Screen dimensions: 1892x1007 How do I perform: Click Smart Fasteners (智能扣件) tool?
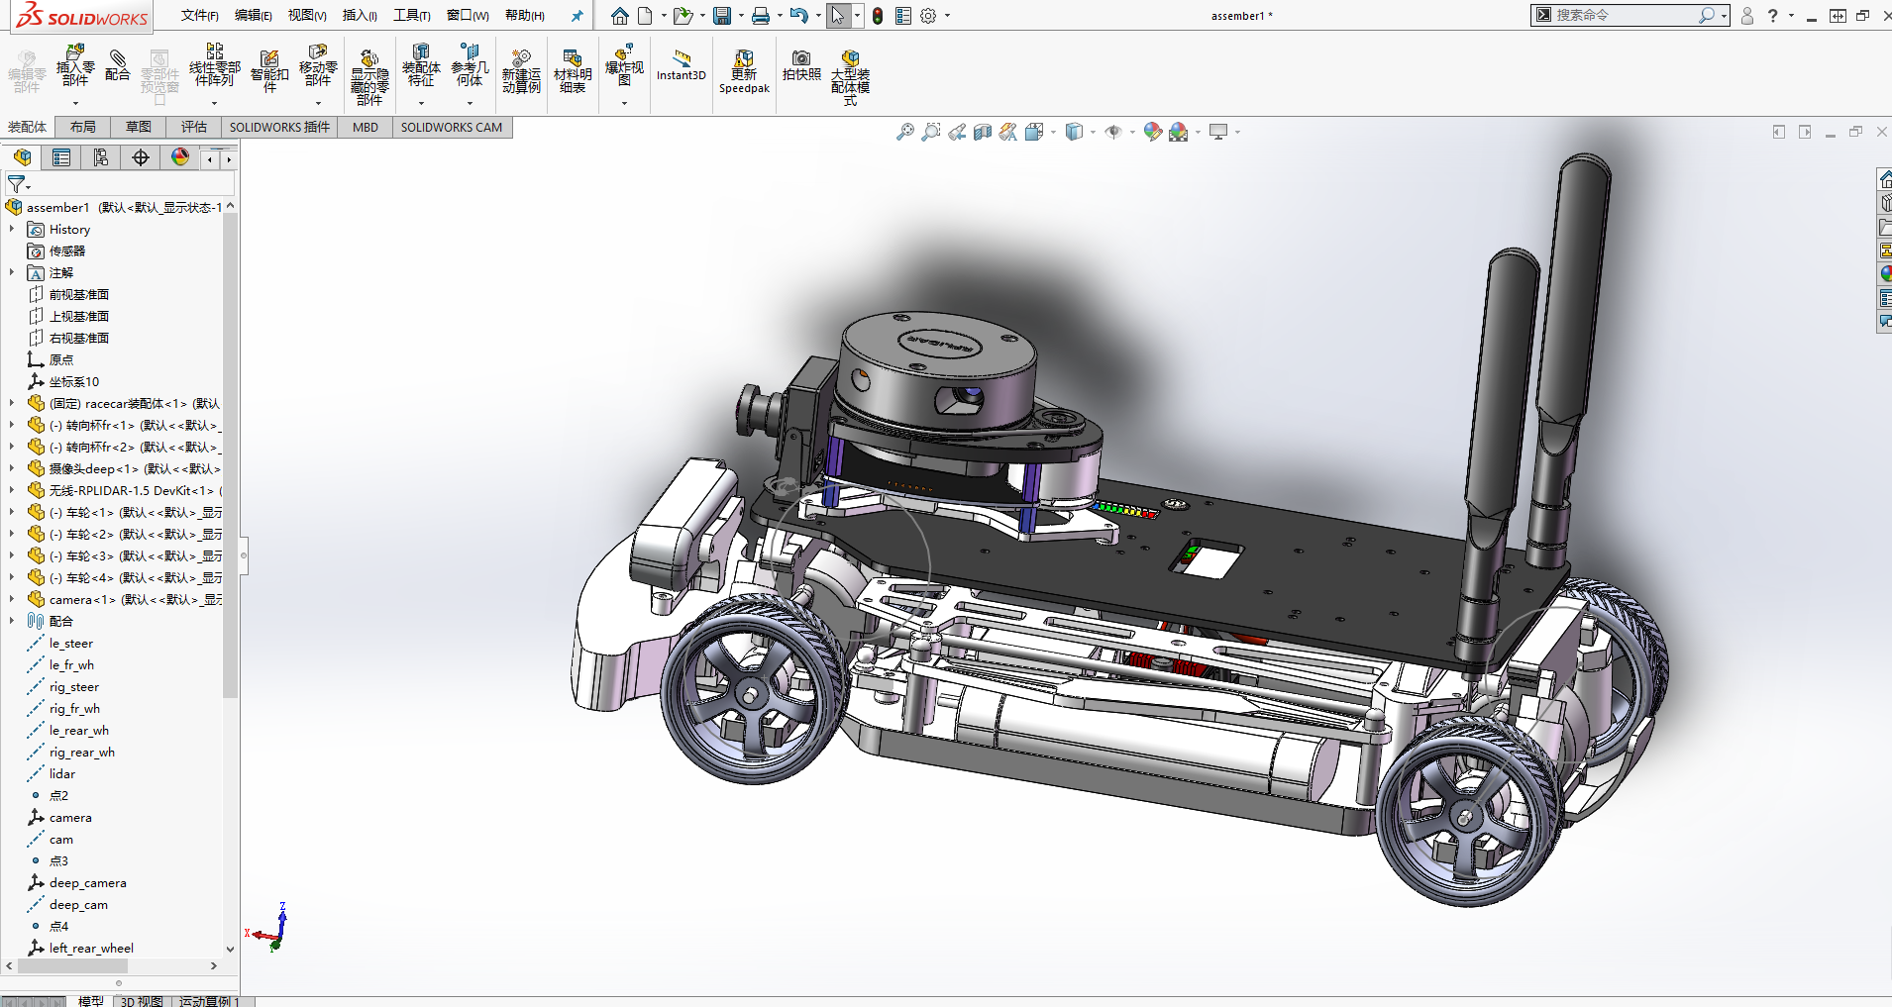point(269,69)
